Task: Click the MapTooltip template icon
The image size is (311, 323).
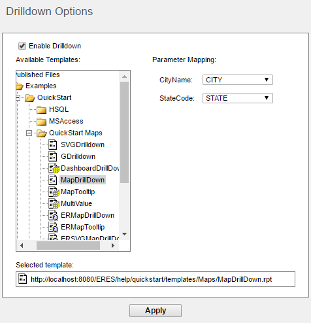Action: point(54,192)
